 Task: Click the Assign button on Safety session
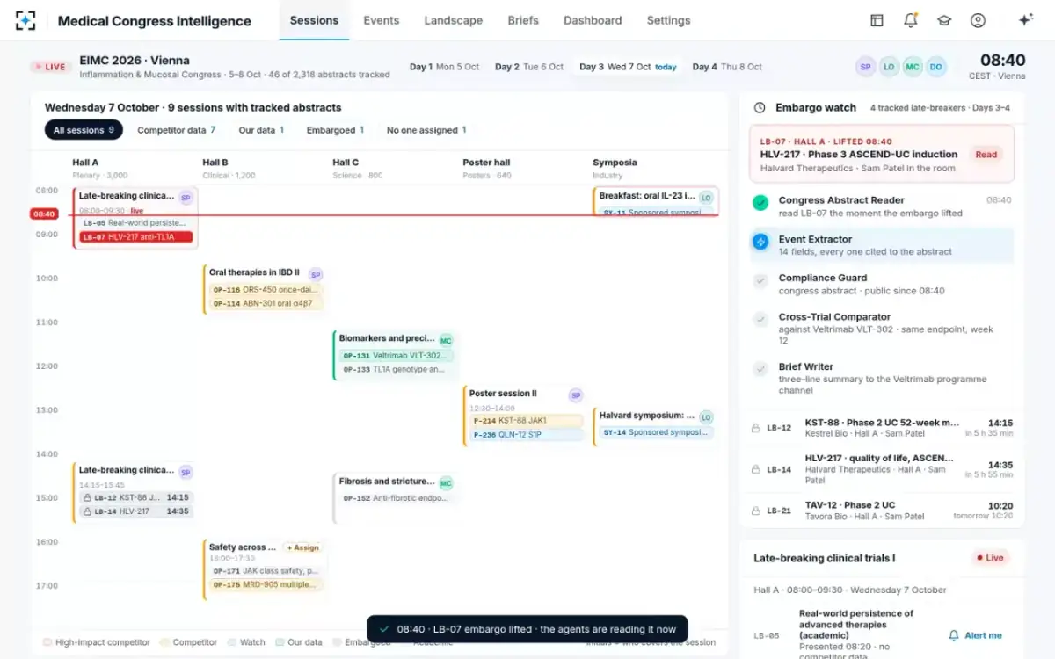click(302, 547)
